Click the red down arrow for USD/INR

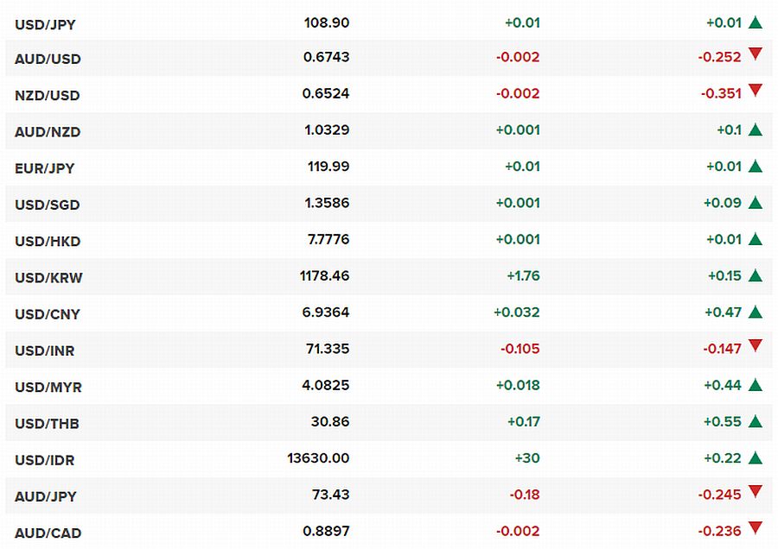(x=756, y=345)
